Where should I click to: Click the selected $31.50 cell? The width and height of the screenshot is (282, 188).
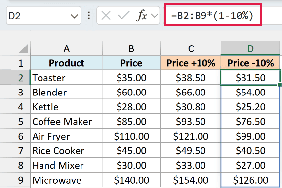[250, 78]
